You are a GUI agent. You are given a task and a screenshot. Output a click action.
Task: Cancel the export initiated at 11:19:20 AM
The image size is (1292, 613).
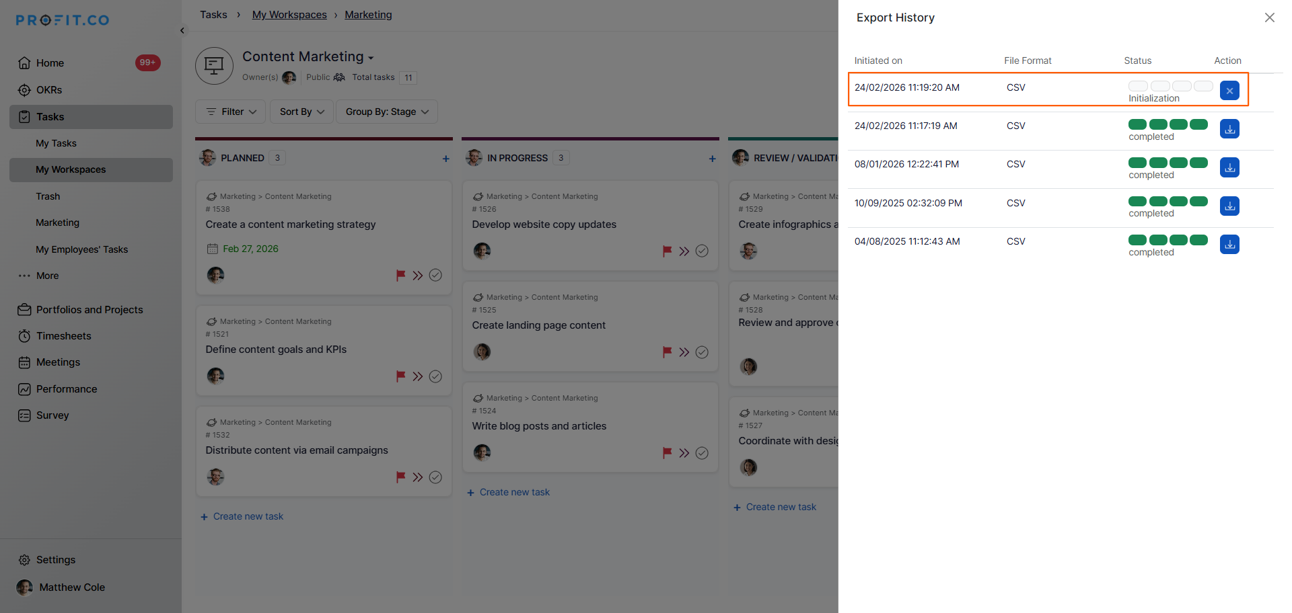(1229, 91)
